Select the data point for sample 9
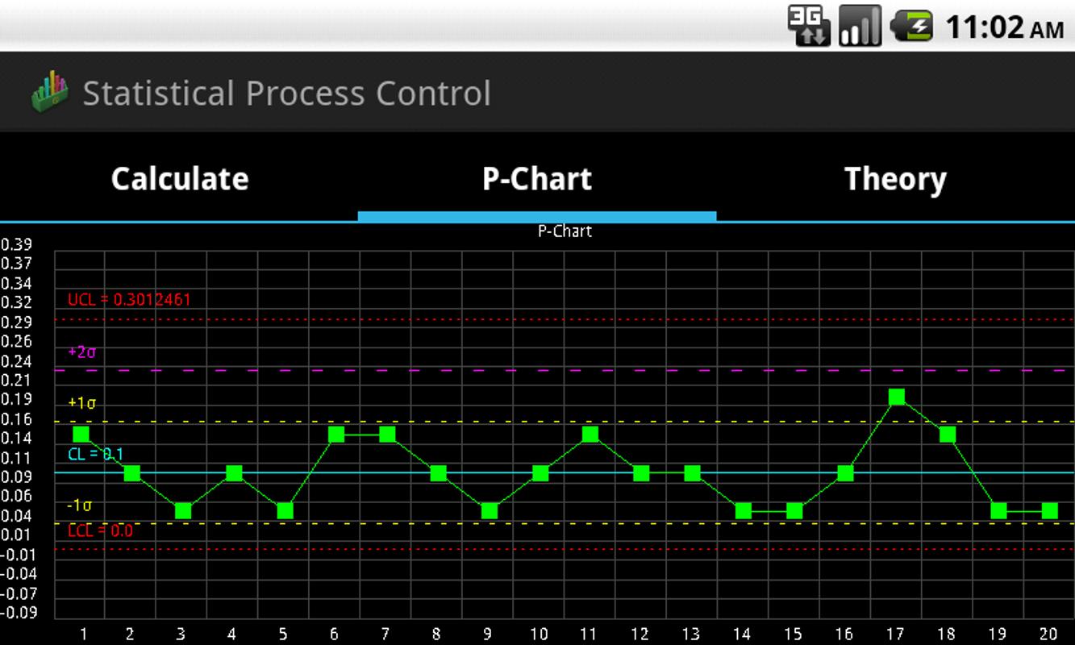The height and width of the screenshot is (645, 1075). point(490,510)
